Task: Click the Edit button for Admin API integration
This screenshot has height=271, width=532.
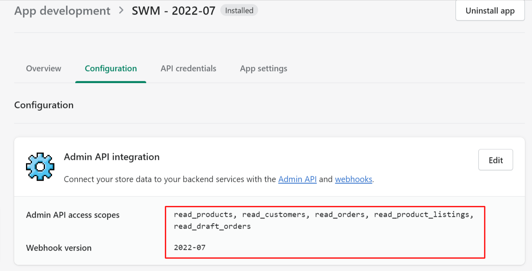Action: pyautogui.click(x=496, y=160)
